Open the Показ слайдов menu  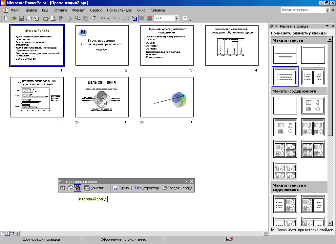[119, 10]
